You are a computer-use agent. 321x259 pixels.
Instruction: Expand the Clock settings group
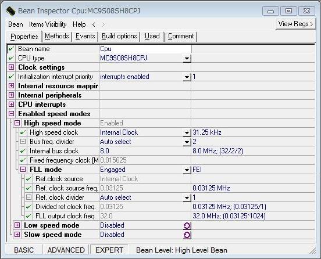(11, 67)
